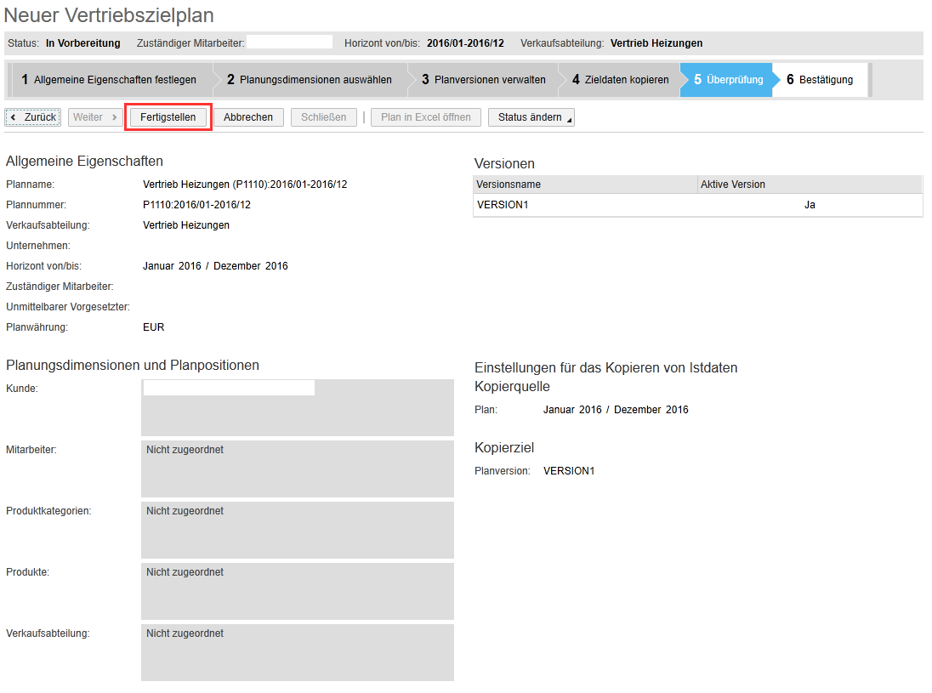Switch to step 3 Planversionen verwalten
Viewport: 932px width, 693px height.
tap(483, 80)
